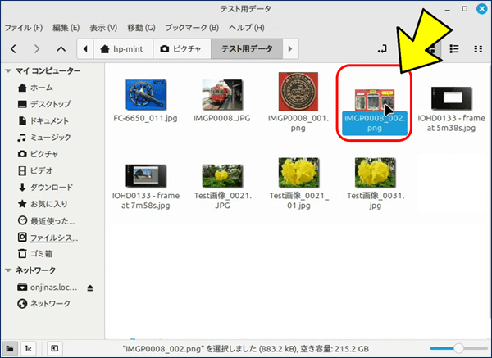The image size is (492, 358).
Task: Click the ピクチャ path button
Action: tap(182, 49)
